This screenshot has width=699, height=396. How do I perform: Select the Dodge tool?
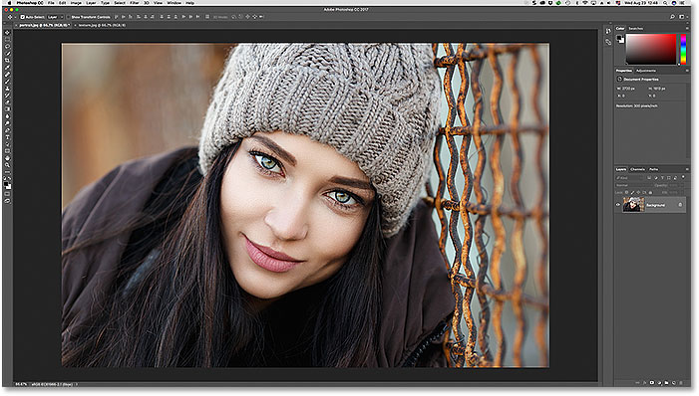(8, 123)
